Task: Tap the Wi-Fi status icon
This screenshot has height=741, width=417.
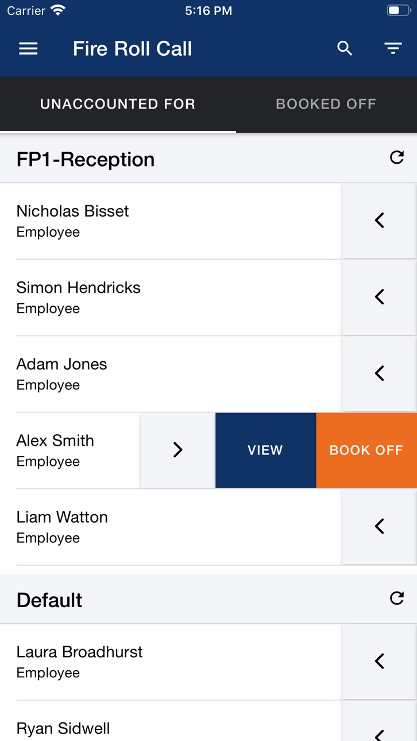Action: click(58, 10)
